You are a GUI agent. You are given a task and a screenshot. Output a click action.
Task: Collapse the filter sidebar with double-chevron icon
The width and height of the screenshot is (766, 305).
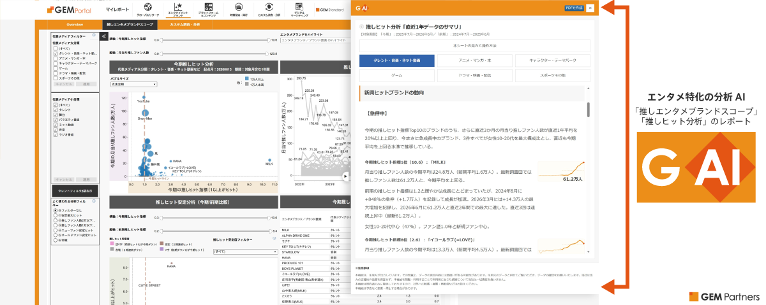click(104, 36)
